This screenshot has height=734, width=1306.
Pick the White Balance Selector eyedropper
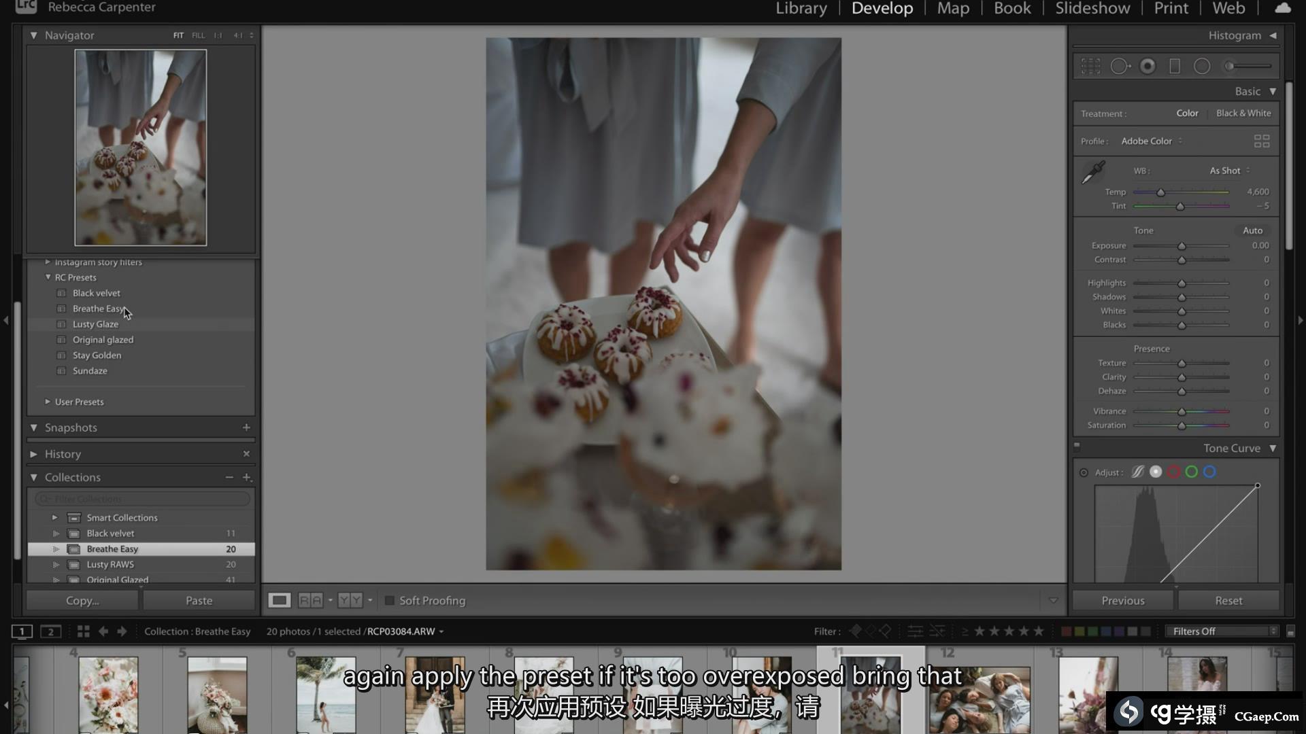(x=1093, y=173)
